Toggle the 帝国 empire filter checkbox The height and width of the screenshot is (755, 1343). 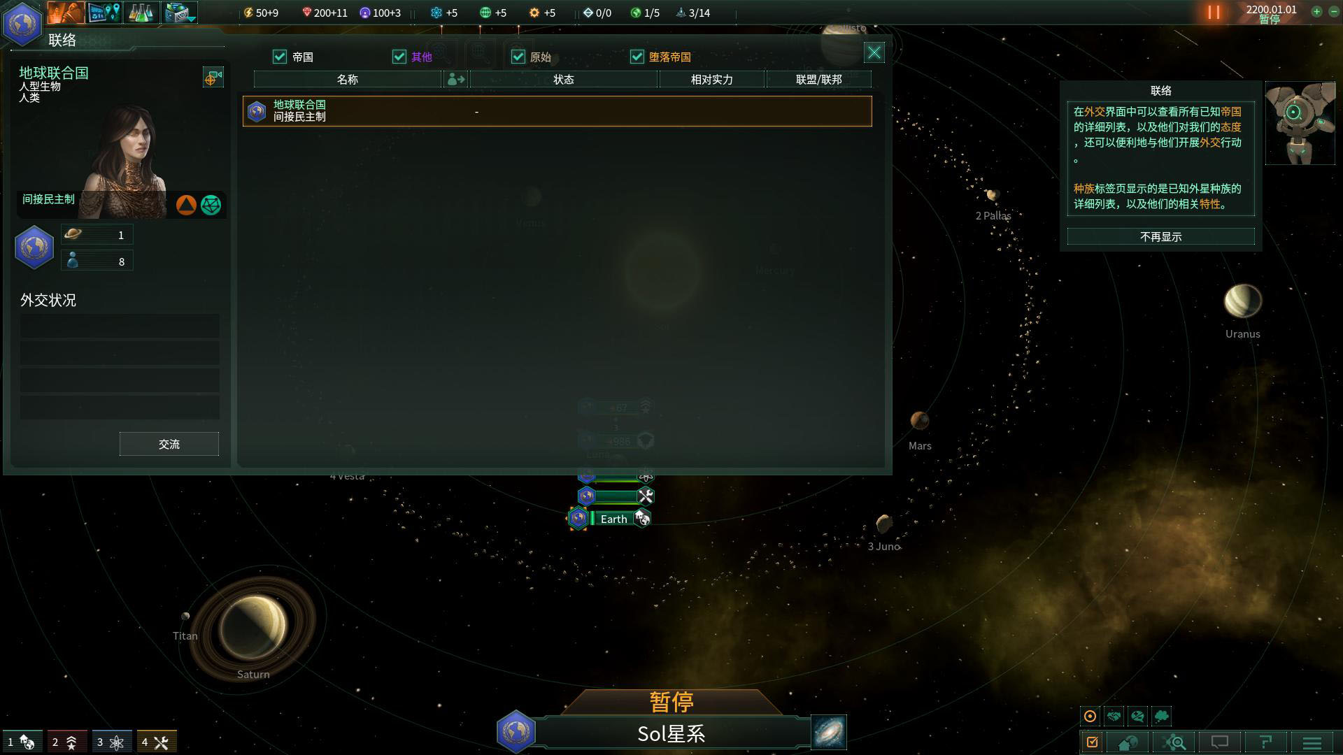click(280, 56)
